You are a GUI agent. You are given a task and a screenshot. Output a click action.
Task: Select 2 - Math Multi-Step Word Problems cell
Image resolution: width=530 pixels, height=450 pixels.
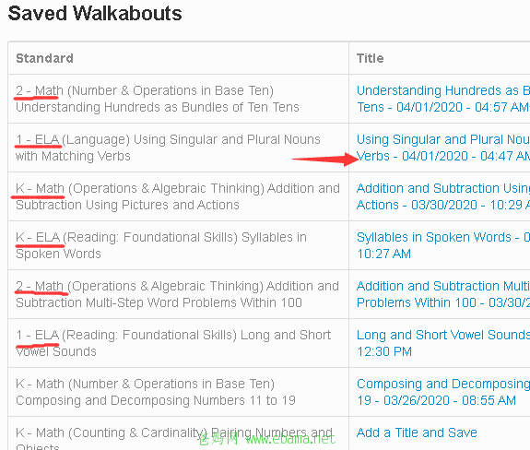coord(178,294)
